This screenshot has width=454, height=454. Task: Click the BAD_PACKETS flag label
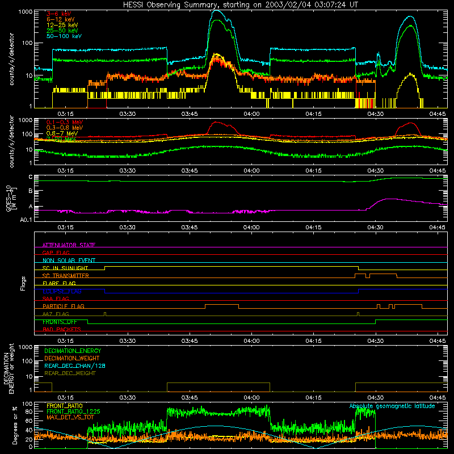pos(62,329)
